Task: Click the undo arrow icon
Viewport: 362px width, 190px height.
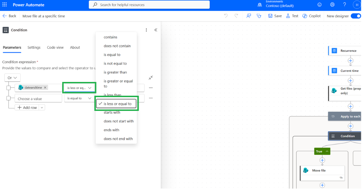Action: [226, 16]
